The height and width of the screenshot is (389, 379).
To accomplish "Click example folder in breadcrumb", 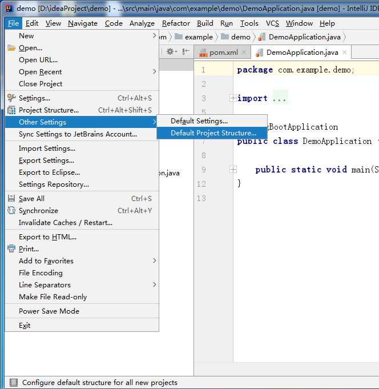I will (194, 37).
